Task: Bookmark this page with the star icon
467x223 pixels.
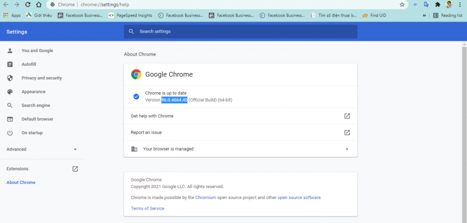Action: pos(402,5)
